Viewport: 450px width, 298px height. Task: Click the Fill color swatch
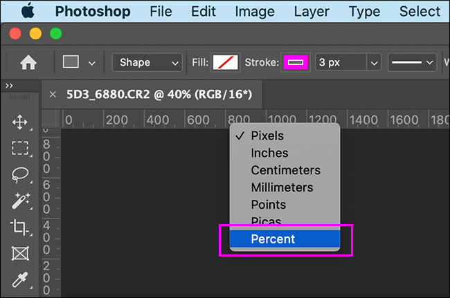(x=225, y=62)
